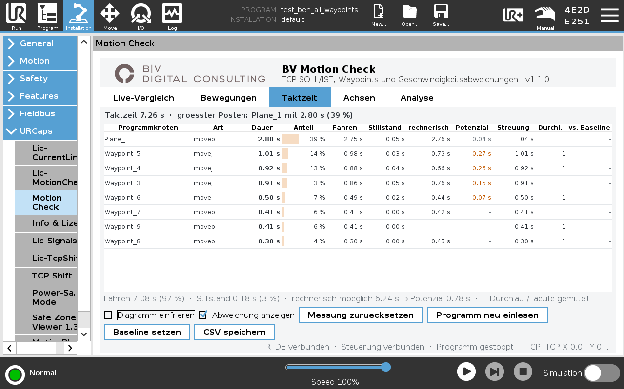
Task: Open the Run tab icon
Action: point(16,16)
